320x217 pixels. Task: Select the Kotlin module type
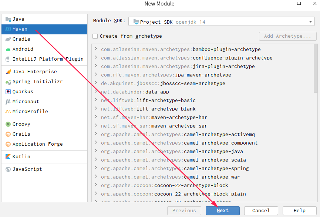point(44,157)
